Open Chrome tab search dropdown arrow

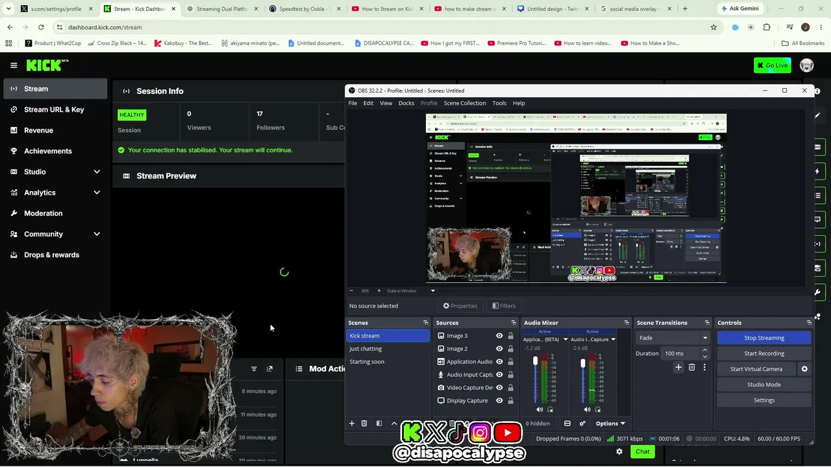tap(8, 9)
